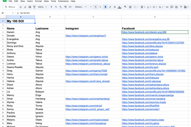Click the formula bar showing My 100 SOI

pos(105,13)
